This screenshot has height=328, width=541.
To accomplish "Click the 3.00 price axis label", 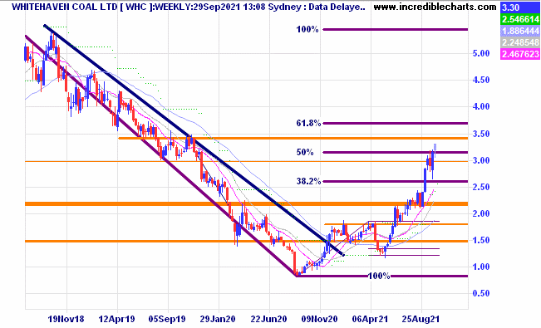I will (481, 160).
